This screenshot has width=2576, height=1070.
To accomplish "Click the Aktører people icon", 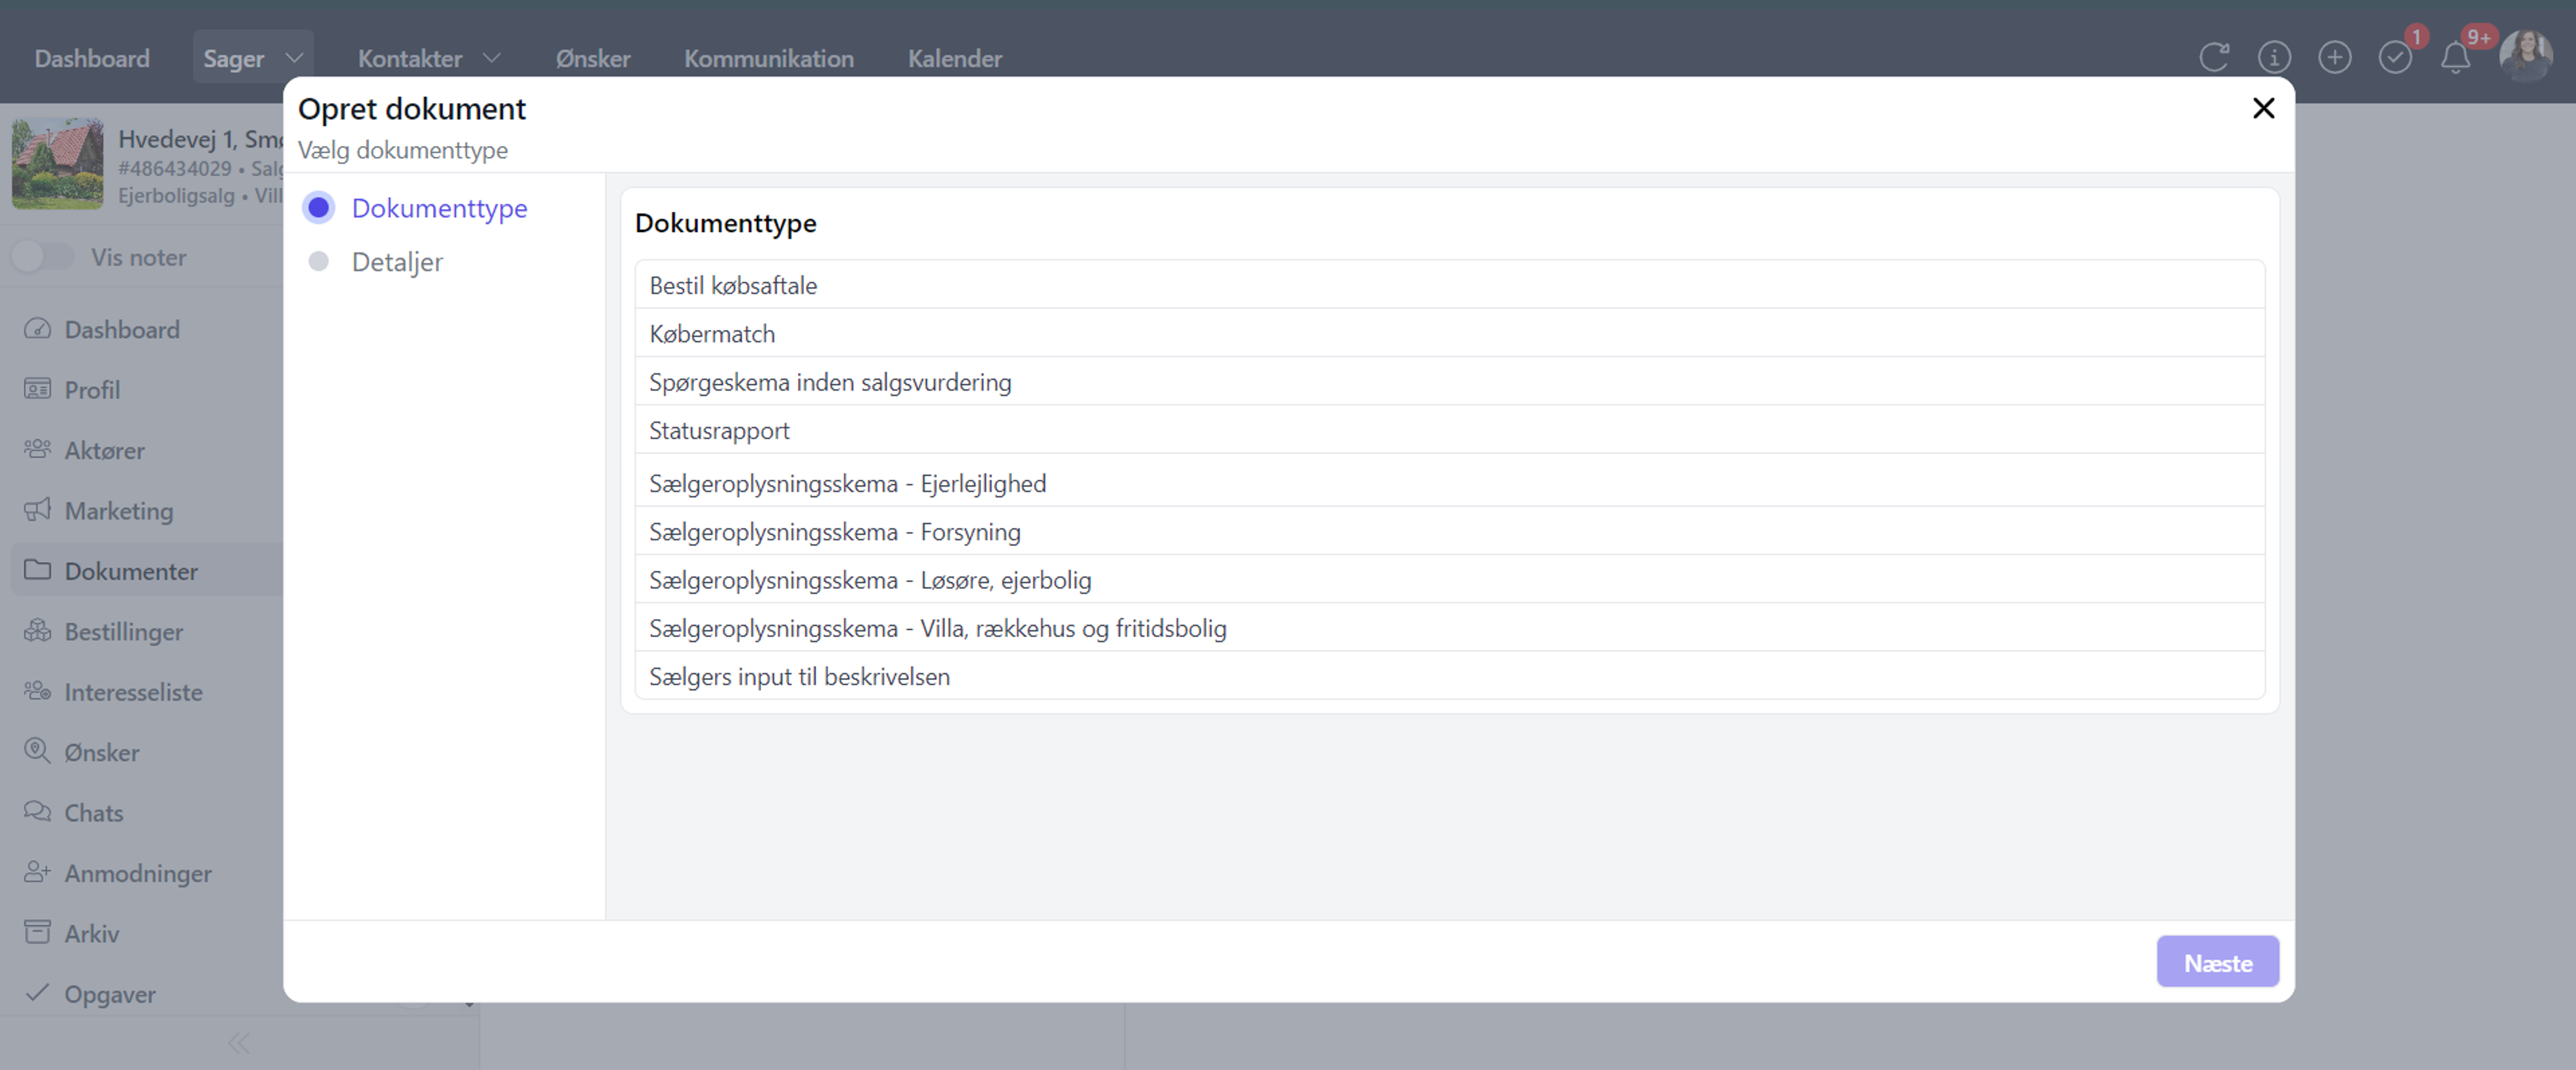I will (37, 450).
